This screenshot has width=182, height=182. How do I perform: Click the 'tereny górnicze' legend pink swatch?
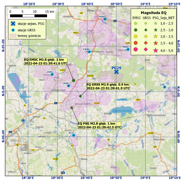click(x=13, y=36)
